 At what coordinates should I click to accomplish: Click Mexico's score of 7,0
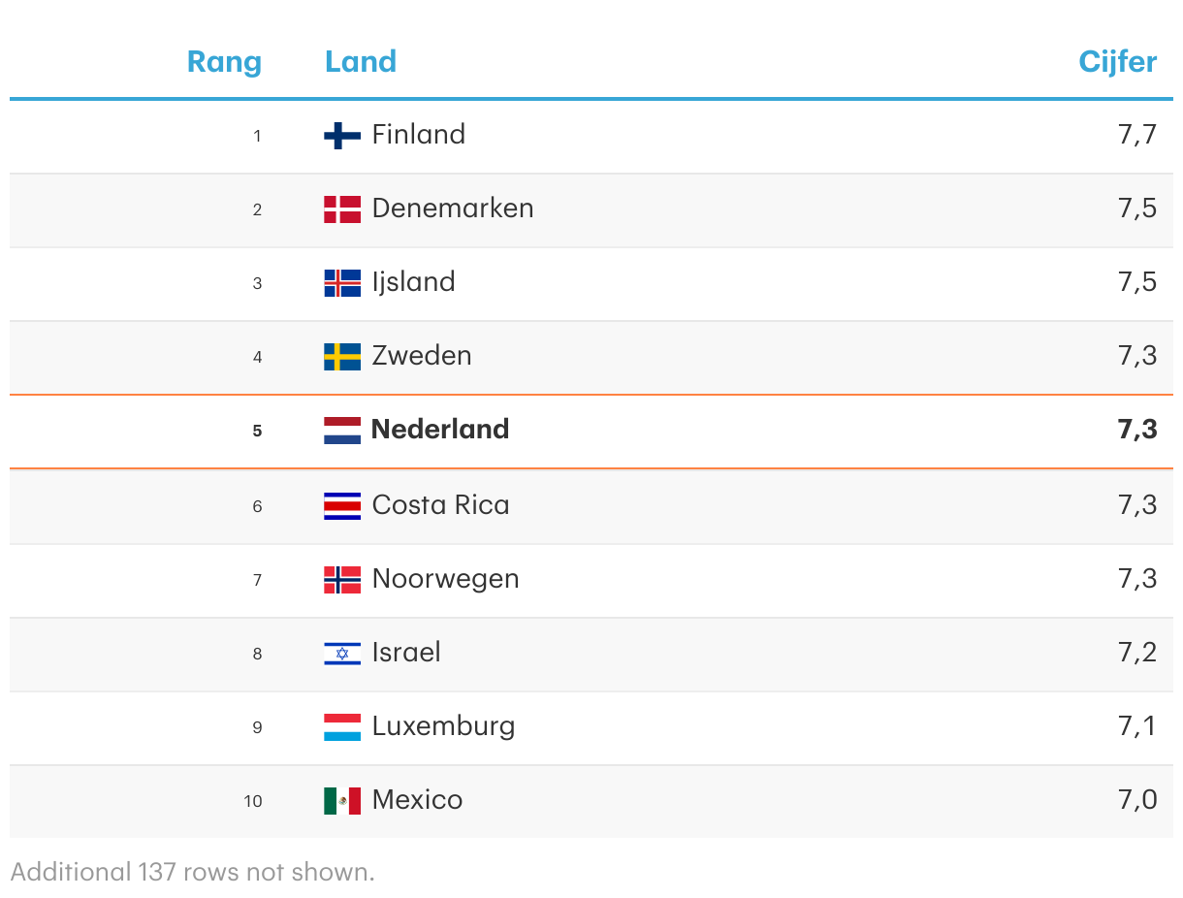point(1136,800)
